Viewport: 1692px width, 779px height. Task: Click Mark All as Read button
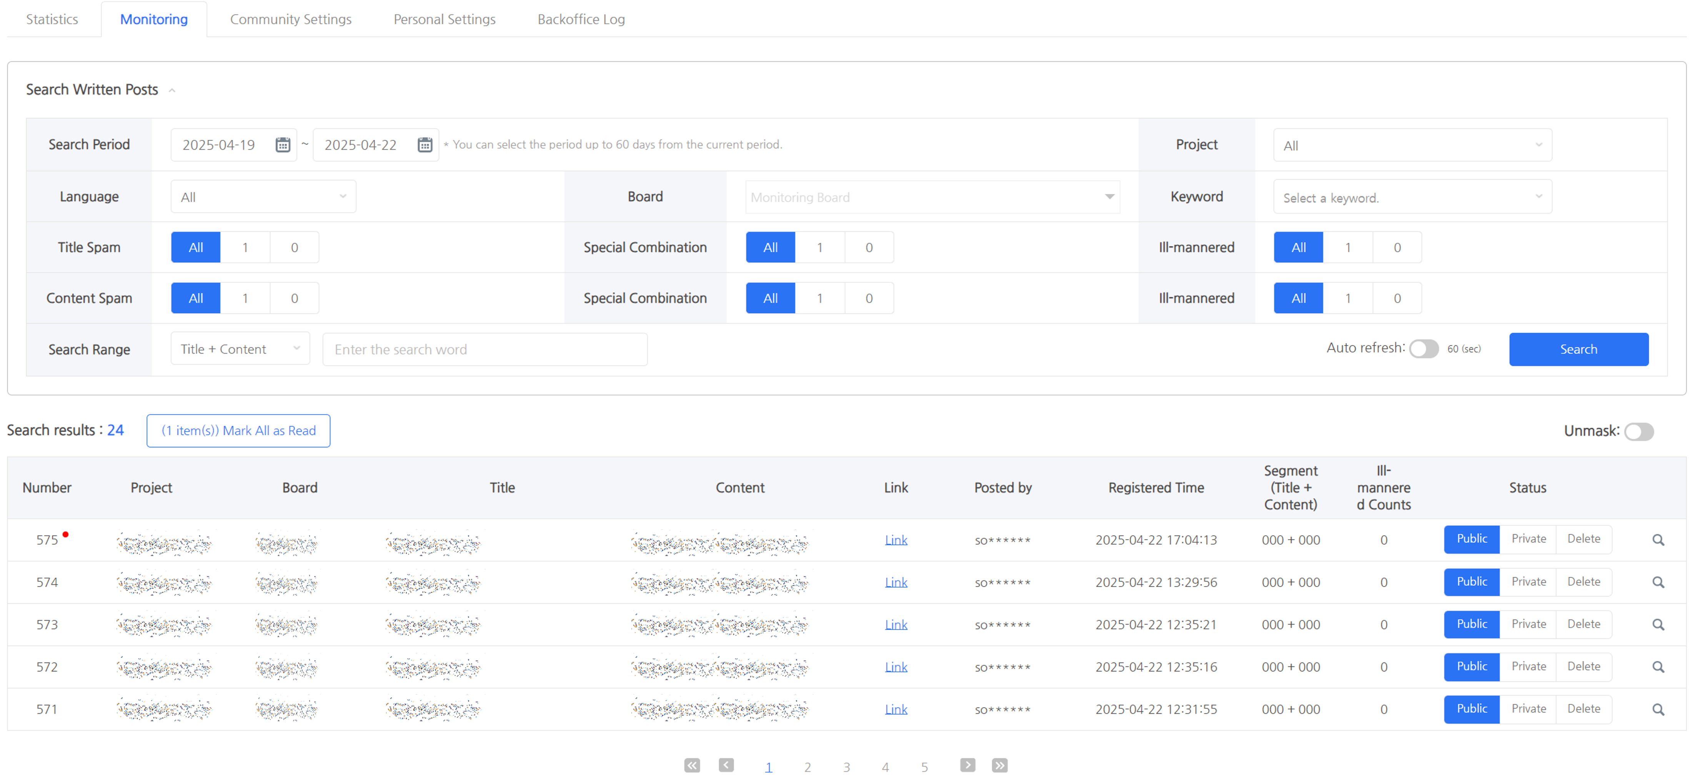pyautogui.click(x=238, y=430)
